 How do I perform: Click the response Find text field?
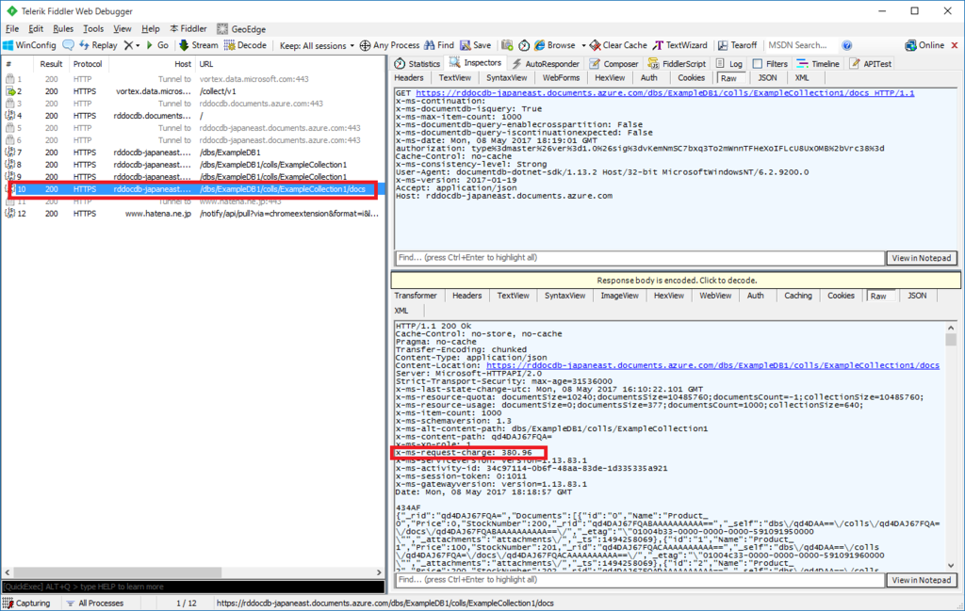pos(640,580)
